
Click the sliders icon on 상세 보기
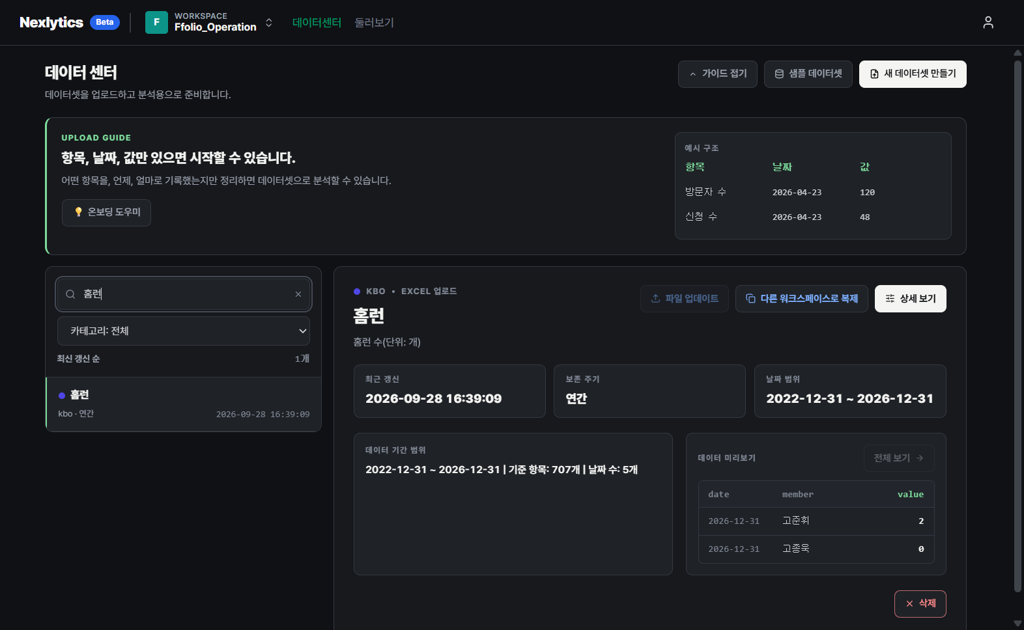(890, 299)
